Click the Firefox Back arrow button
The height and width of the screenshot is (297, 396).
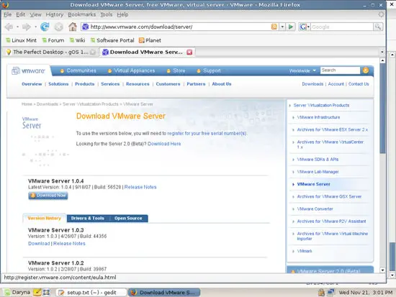click(9, 27)
